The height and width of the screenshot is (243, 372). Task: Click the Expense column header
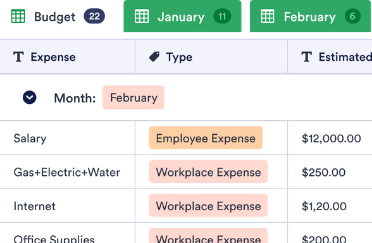[x=67, y=57]
